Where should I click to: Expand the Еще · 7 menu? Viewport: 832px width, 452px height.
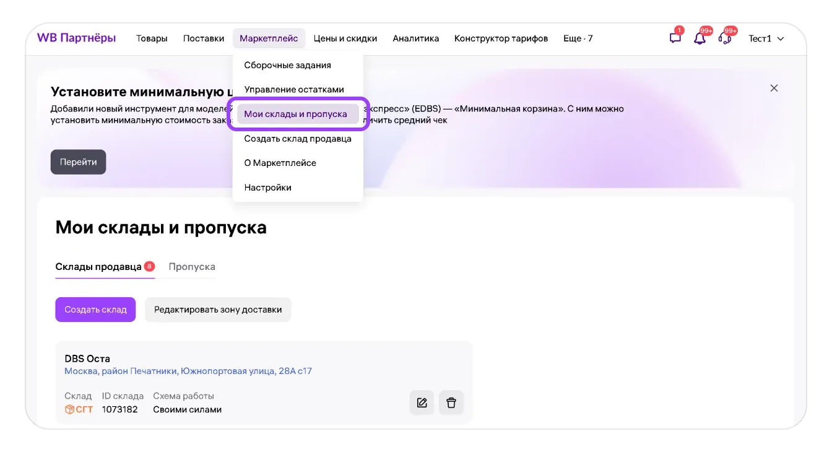[578, 38]
